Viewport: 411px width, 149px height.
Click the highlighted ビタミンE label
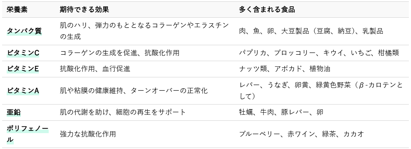(x=23, y=69)
